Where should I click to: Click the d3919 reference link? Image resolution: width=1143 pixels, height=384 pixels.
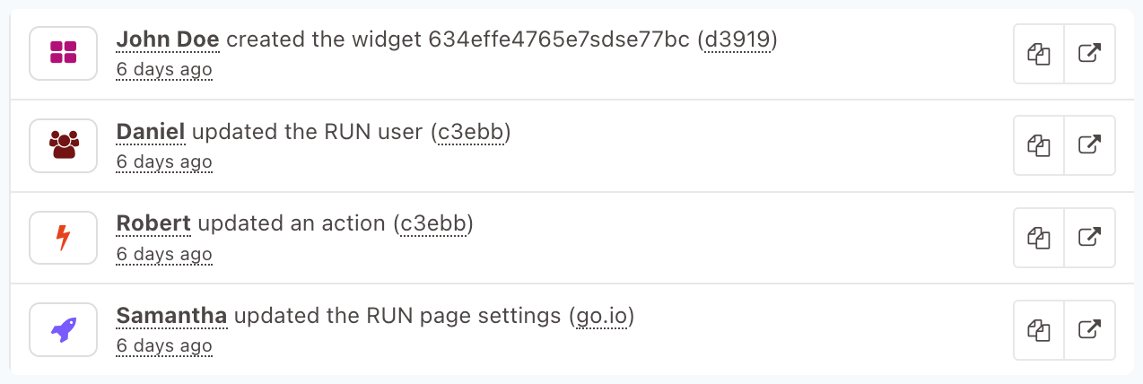point(737,40)
